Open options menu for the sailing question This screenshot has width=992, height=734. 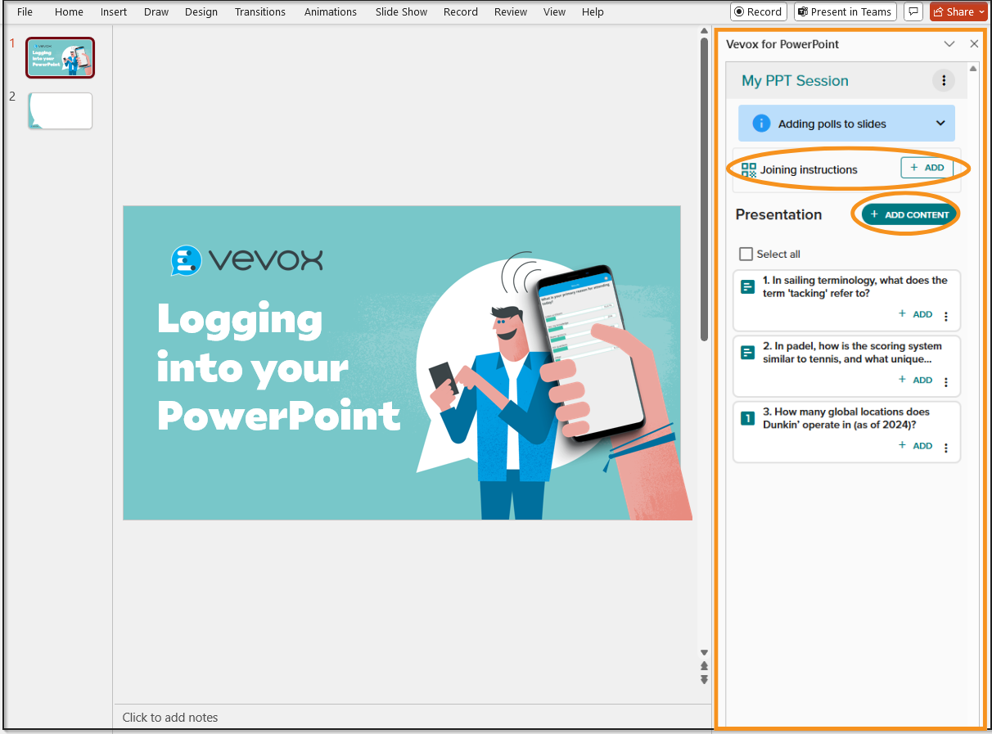pyautogui.click(x=946, y=317)
